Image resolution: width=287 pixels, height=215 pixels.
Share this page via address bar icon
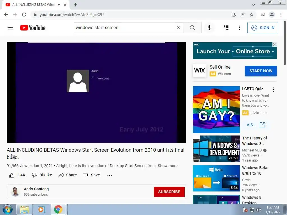pyautogui.click(x=242, y=15)
